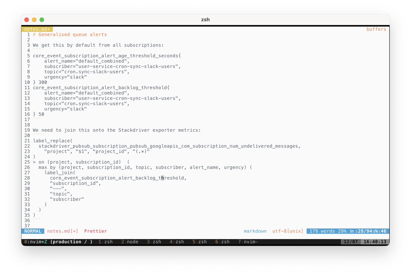411x274 pixels.
Task: Switch to tmux window 5:zsh
Action: [x=200, y=242]
